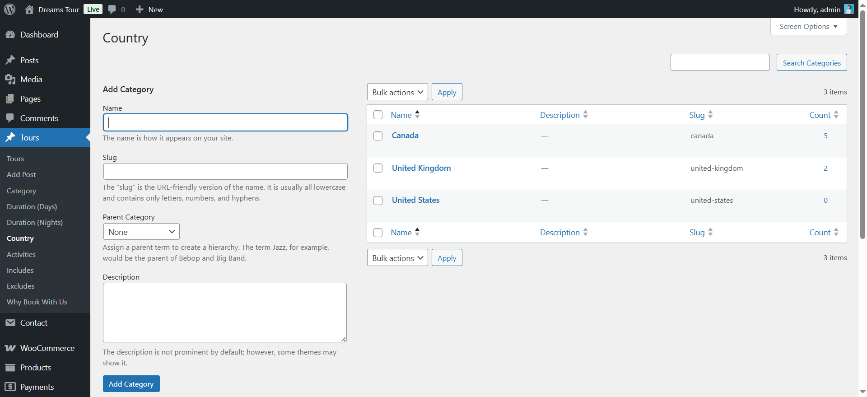Toggle the select-all checkbox in table header
The image size is (867, 397).
tap(378, 115)
